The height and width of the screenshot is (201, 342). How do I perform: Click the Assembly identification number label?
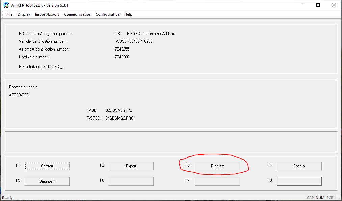[x=44, y=49]
